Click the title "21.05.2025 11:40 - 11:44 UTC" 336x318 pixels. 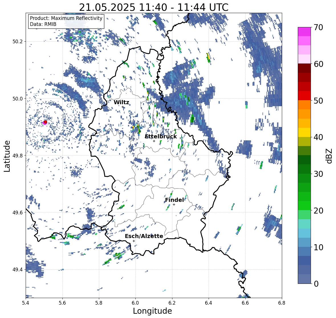coord(154,7)
